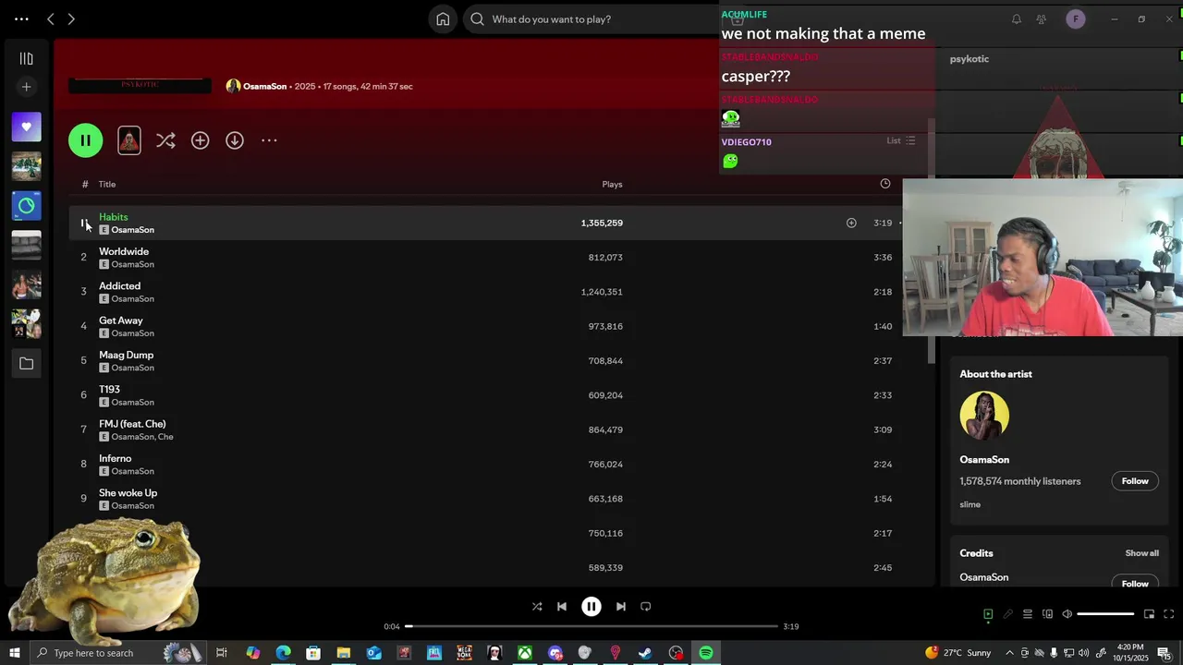Open Connect to a device
This screenshot has width=1183, height=665.
point(1047,614)
